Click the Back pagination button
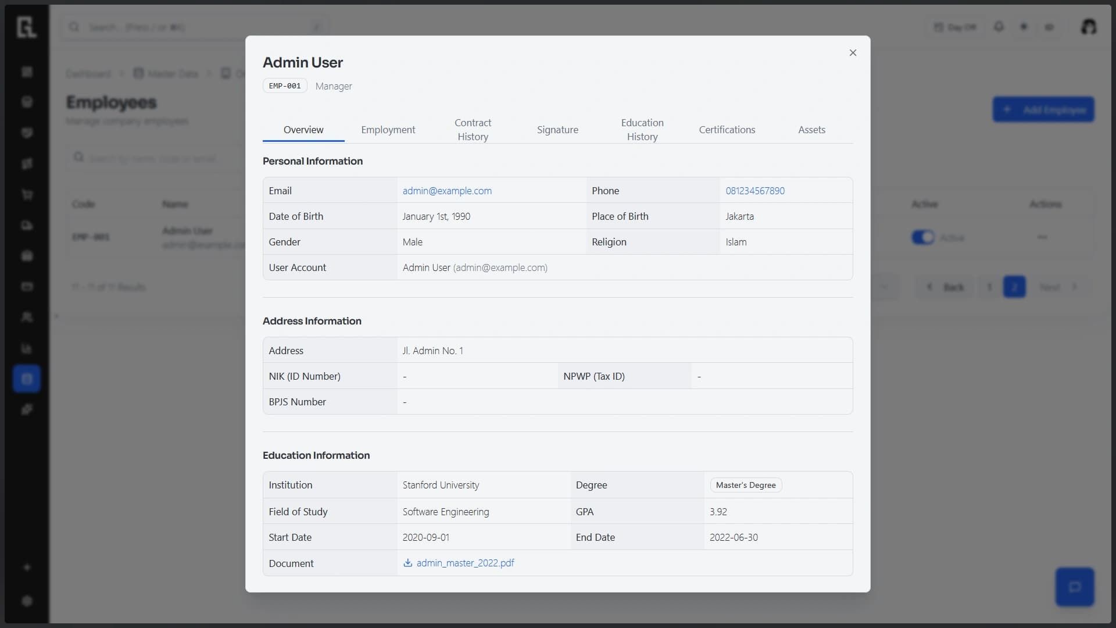 [946, 287]
